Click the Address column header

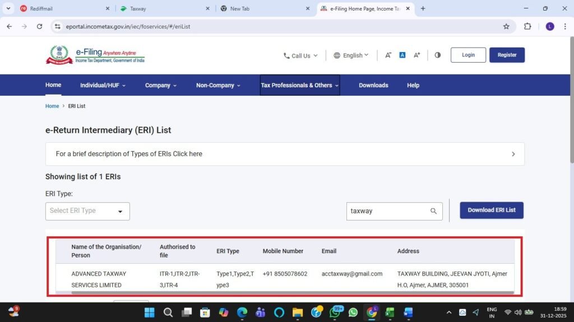[x=408, y=251]
